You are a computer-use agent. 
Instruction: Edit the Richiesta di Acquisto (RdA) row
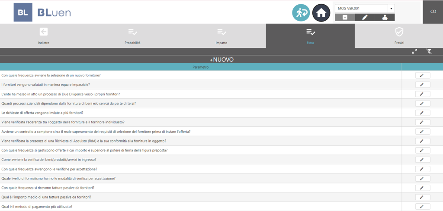423,141
